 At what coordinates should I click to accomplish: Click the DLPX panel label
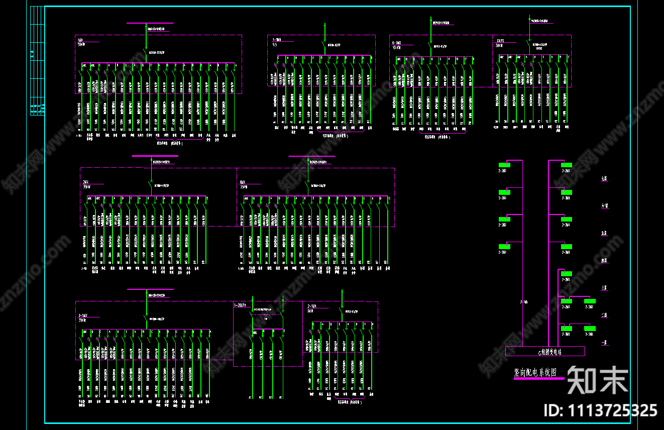pyautogui.click(x=500, y=40)
